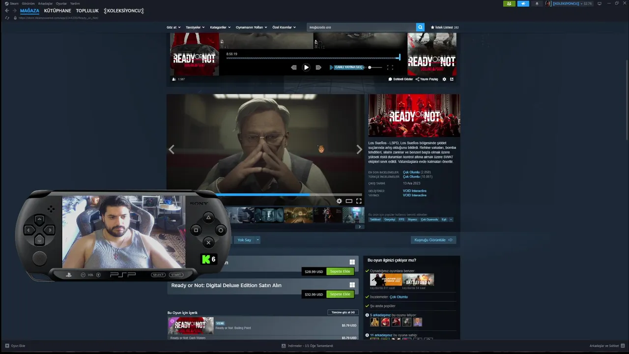Click the blue search magnifier button
The height and width of the screenshot is (354, 629).
click(x=420, y=28)
